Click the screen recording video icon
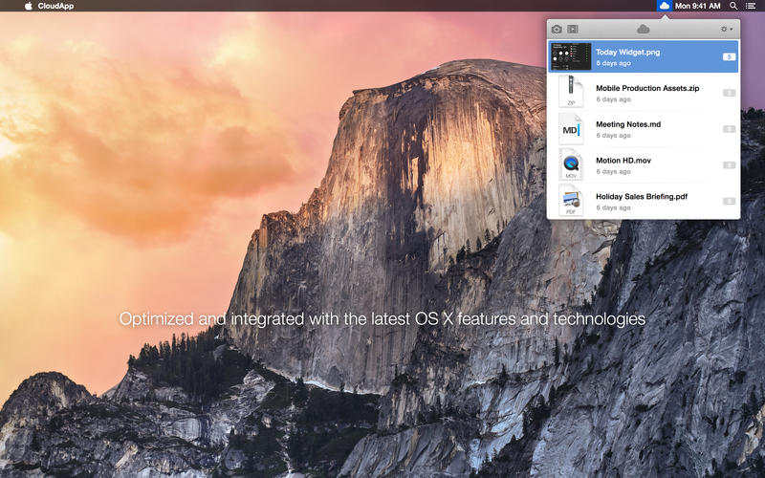 point(573,29)
